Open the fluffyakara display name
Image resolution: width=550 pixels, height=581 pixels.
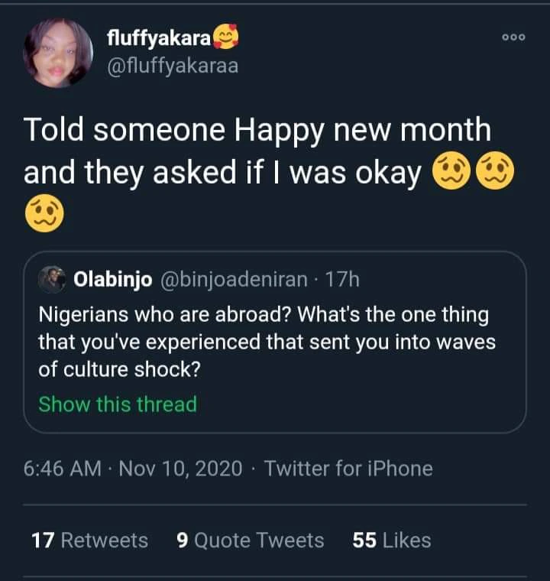(158, 37)
